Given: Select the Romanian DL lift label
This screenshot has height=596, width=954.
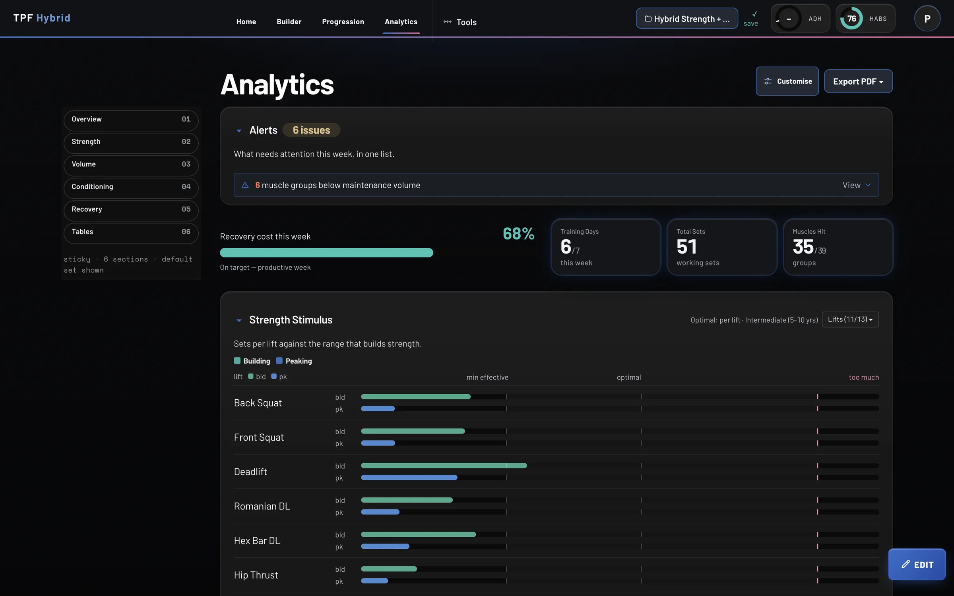Looking at the screenshot, I should coord(262,506).
